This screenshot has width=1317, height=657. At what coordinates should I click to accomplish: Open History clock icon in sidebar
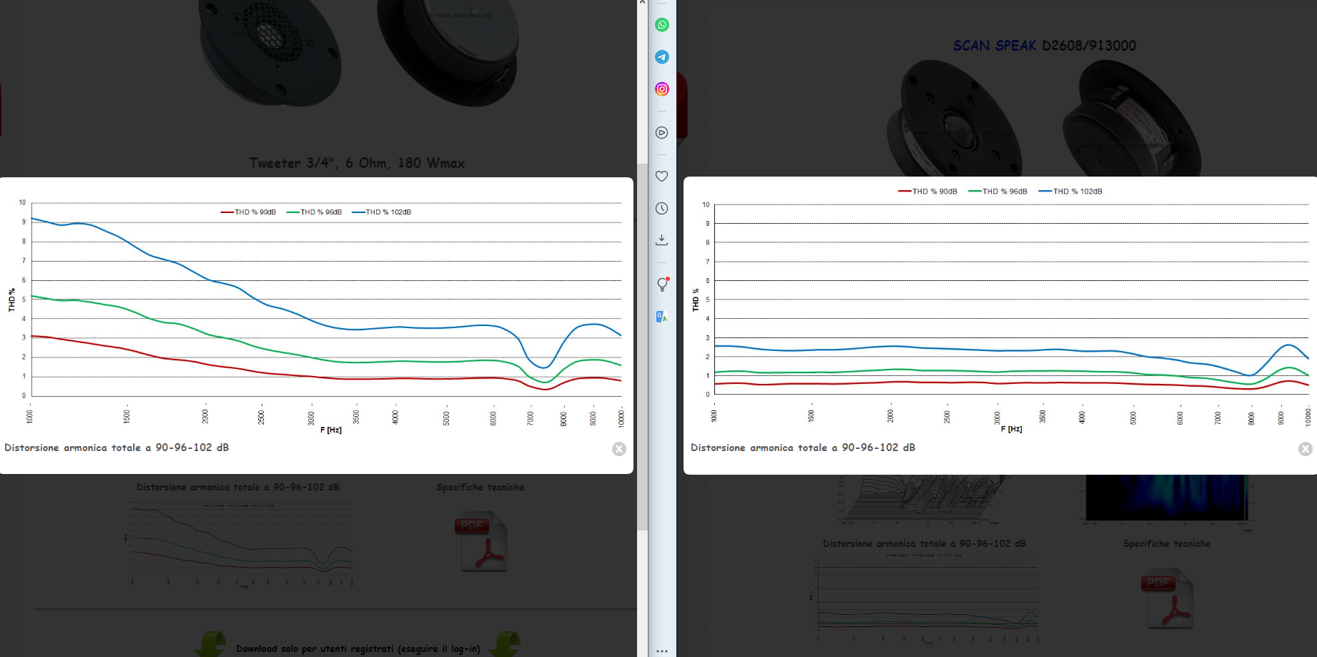[662, 209]
